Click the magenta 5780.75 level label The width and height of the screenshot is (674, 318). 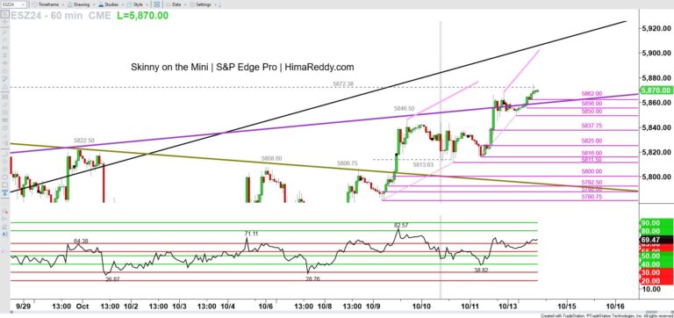click(x=592, y=196)
